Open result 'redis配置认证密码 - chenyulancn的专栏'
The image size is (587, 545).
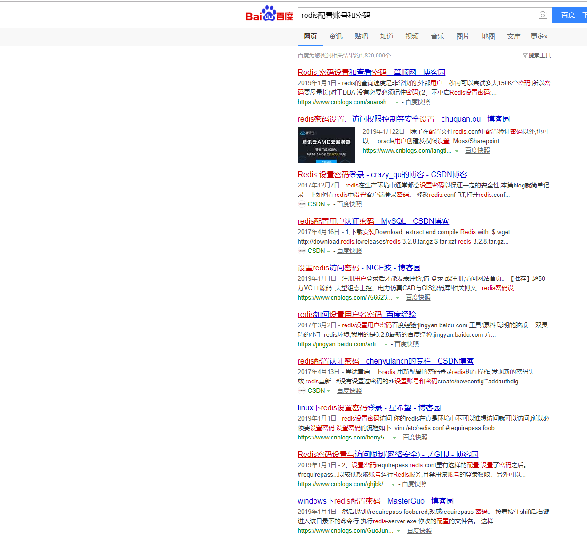tap(386, 361)
